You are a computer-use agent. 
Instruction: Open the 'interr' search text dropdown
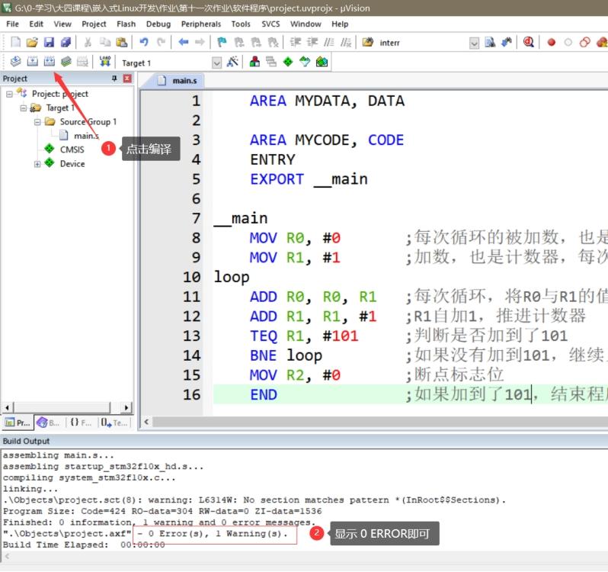click(x=474, y=43)
